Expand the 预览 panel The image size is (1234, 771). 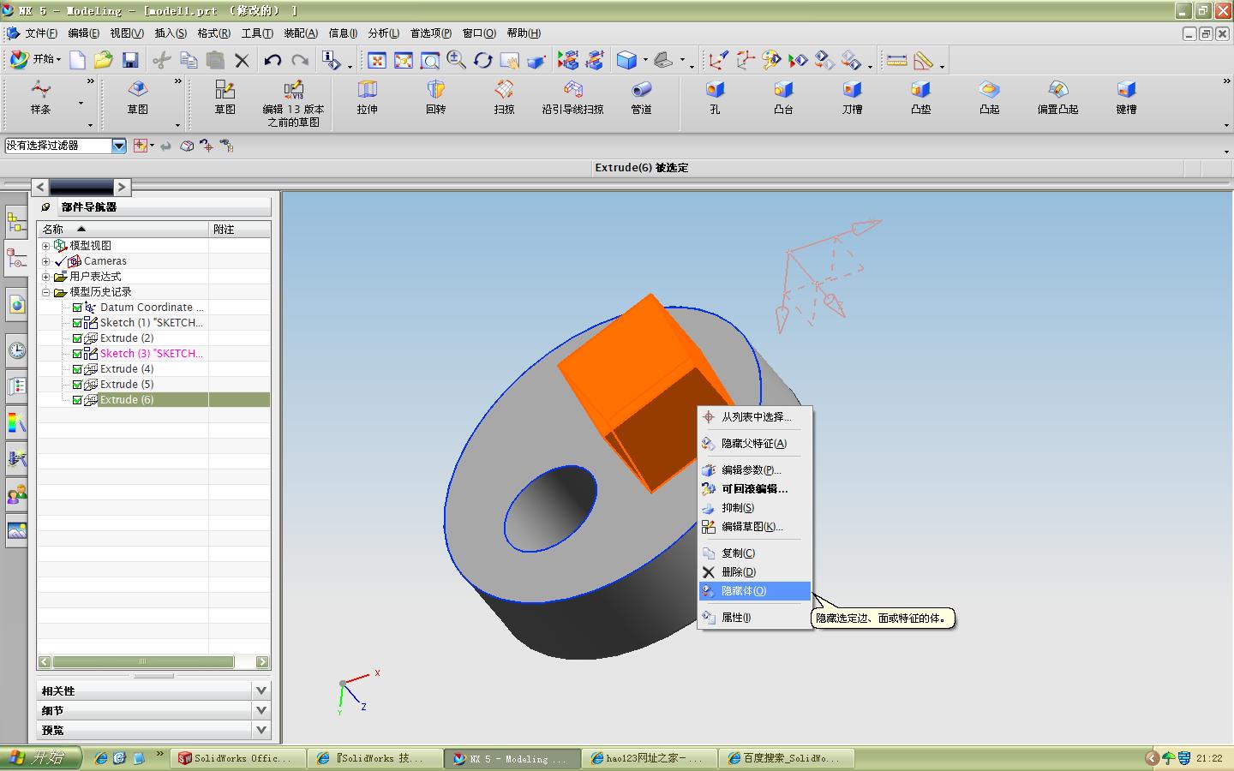pos(261,730)
